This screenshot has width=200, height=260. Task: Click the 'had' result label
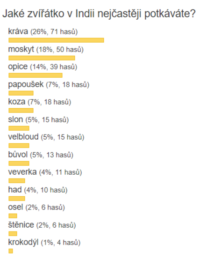pyautogui.click(x=38, y=190)
